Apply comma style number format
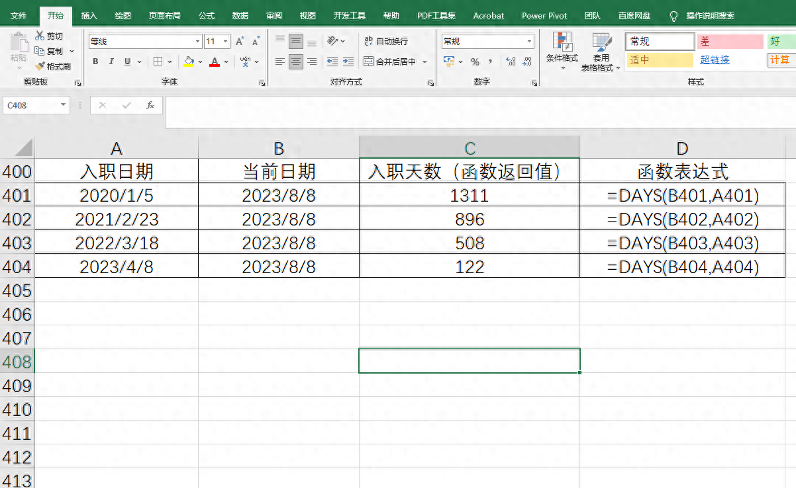Image resolution: width=796 pixels, height=488 pixels. (x=491, y=61)
